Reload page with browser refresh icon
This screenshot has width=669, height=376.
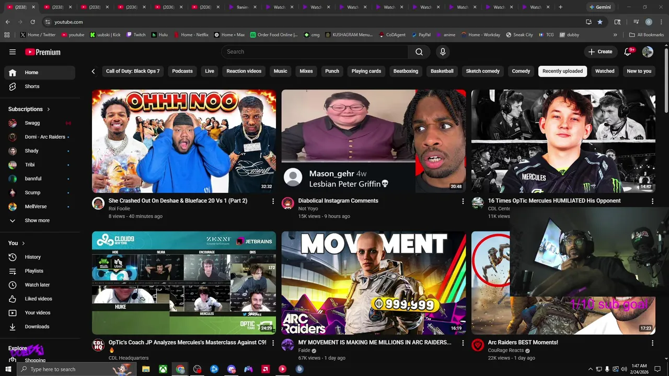click(32, 22)
